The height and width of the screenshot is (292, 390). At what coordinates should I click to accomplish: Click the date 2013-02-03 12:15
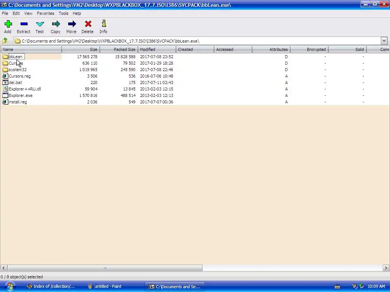pyautogui.click(x=157, y=89)
